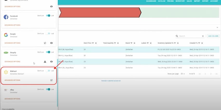Viewport: 221px width, 110px height.
Task: Click the Facebook logo icon
Action: 6,17
